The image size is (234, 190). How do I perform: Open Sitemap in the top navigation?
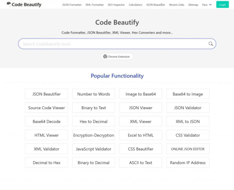click(193, 5)
